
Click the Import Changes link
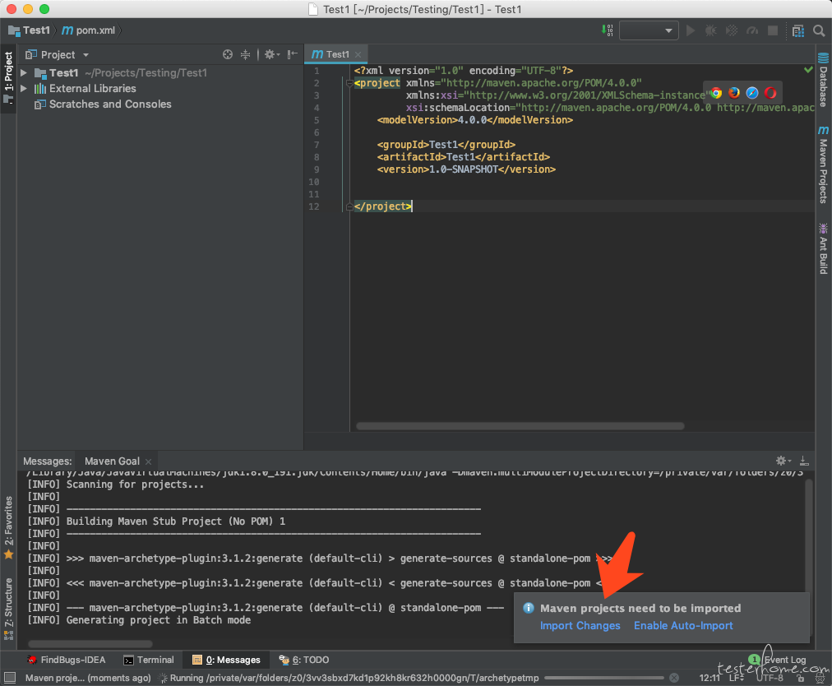[580, 625]
